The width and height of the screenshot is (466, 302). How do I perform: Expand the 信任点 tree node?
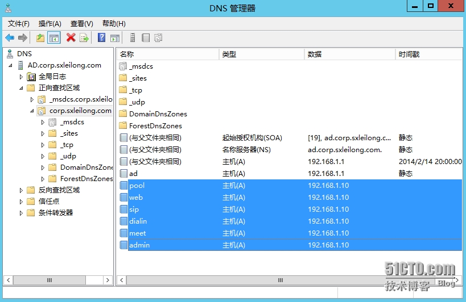tap(21, 202)
